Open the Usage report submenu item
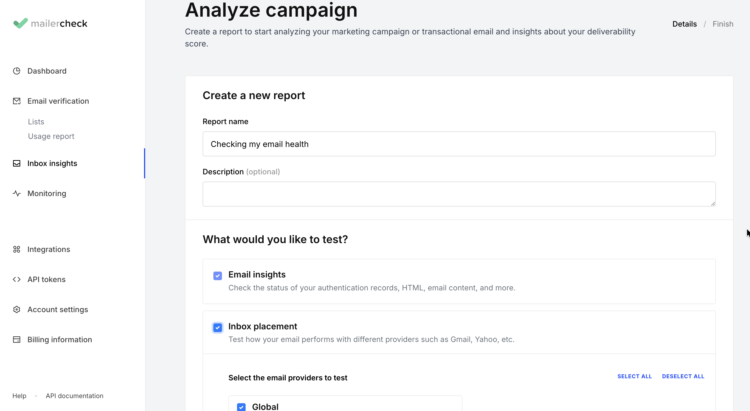 tap(51, 136)
